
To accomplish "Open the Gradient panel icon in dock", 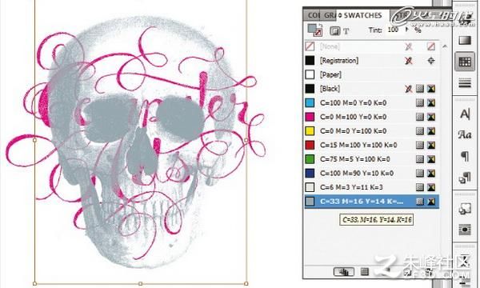I will click(465, 40).
